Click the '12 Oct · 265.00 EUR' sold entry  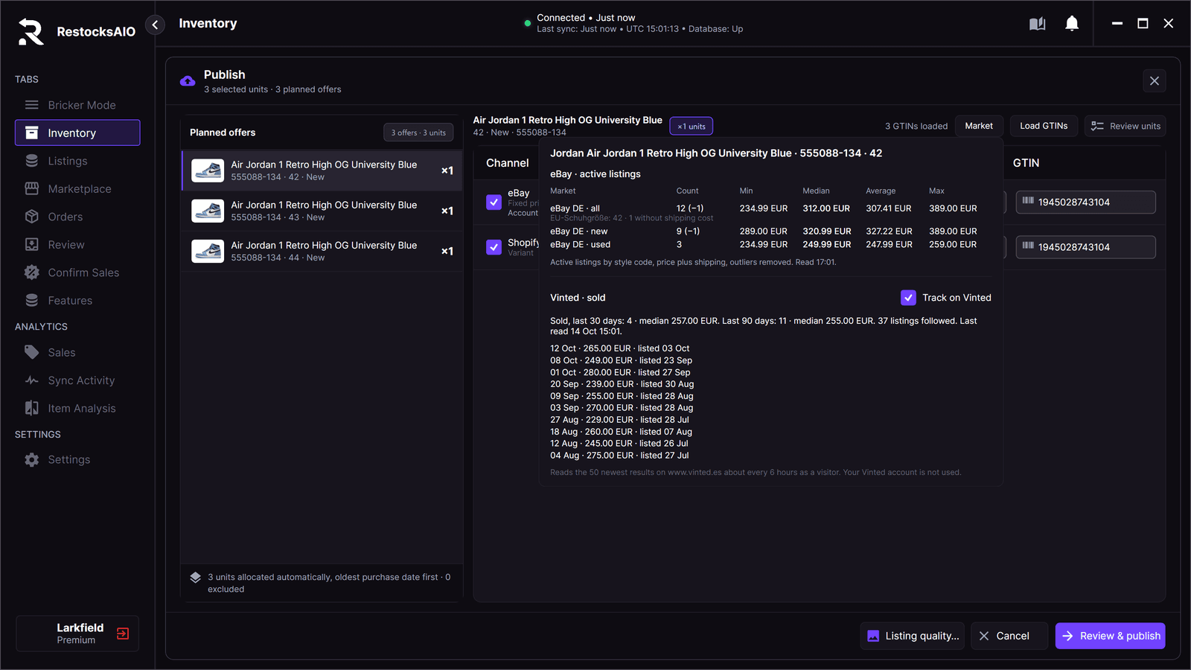tap(619, 348)
